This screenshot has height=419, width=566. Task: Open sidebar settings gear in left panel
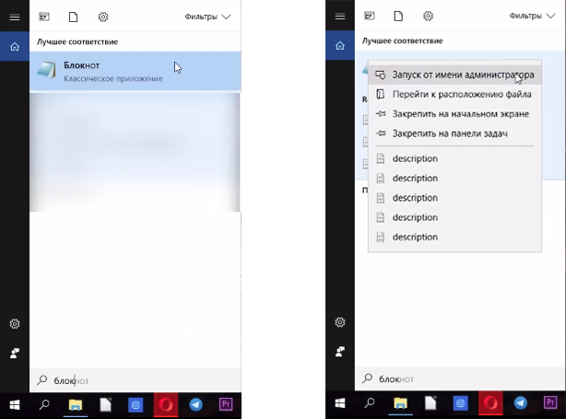(x=15, y=323)
